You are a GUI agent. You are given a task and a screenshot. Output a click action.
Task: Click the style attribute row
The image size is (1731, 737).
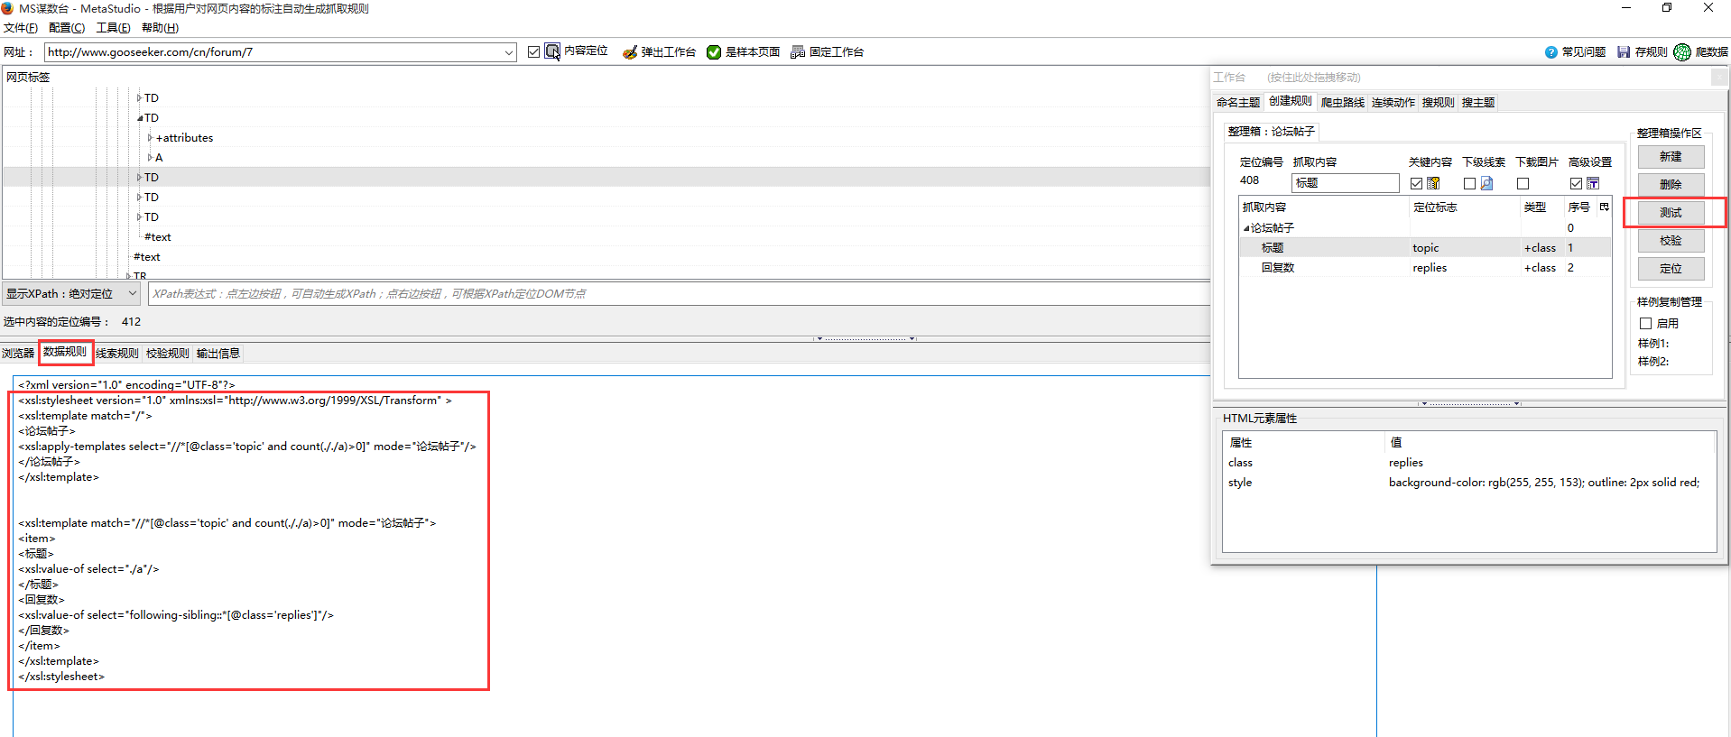(x=1469, y=482)
